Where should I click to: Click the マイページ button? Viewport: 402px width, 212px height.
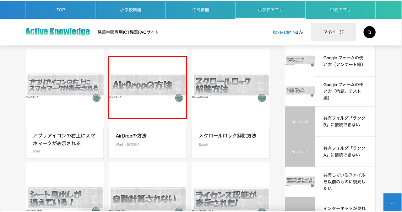tap(333, 32)
